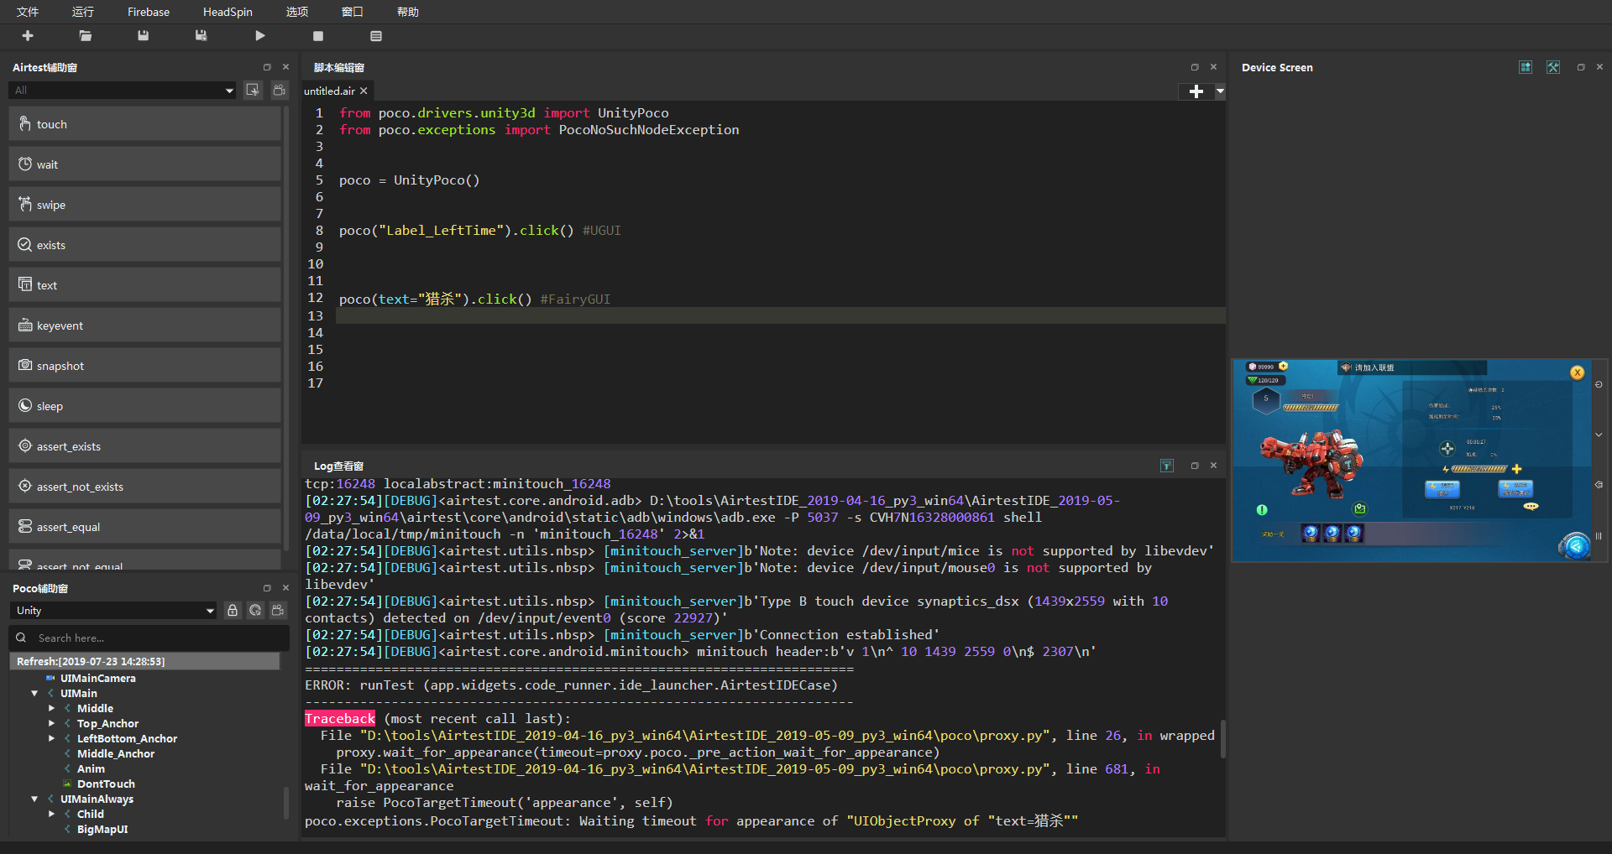1612x854 pixels.
Task: Click the screen-capture record icon next to the All dropdown
Action: (253, 90)
